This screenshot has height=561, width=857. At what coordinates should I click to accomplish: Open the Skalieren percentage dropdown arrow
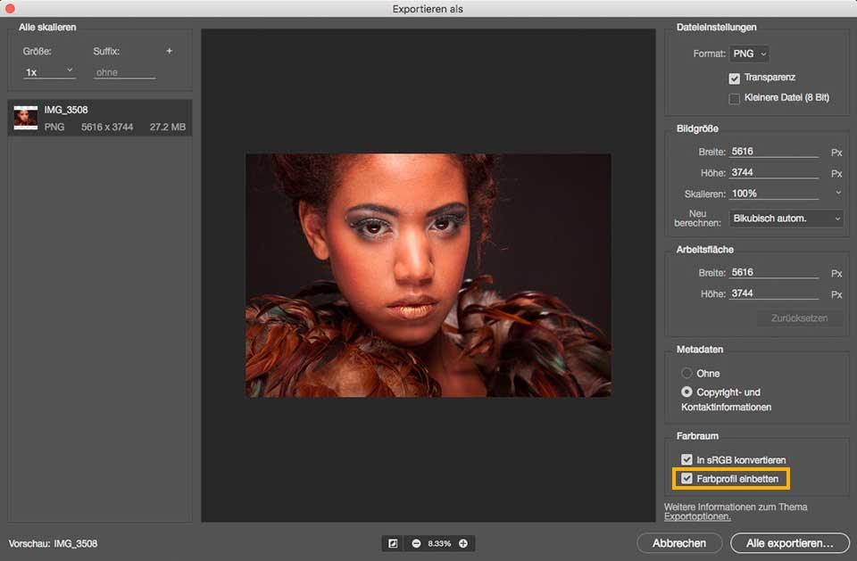click(837, 193)
